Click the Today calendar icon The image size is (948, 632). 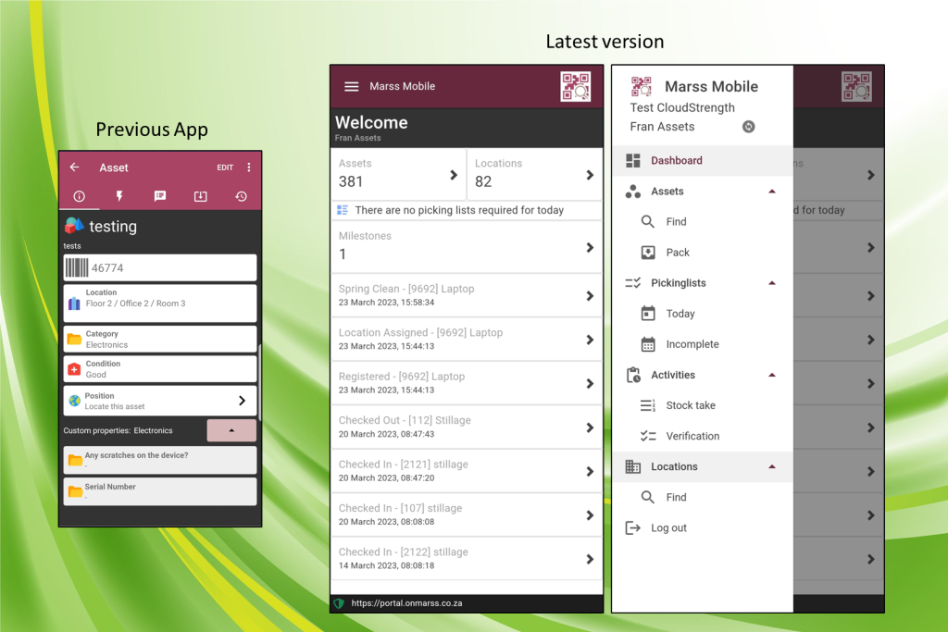[648, 313]
